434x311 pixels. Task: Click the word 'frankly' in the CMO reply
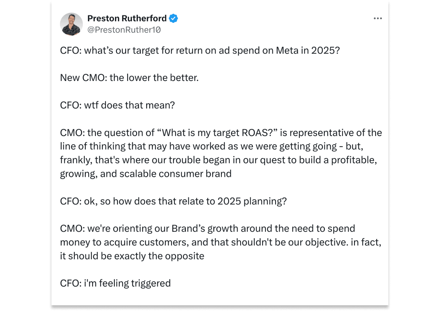(75, 160)
